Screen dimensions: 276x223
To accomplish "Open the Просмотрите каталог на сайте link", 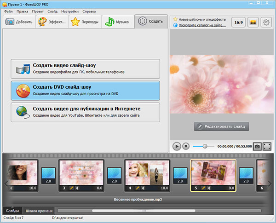I will (x=199, y=25).
